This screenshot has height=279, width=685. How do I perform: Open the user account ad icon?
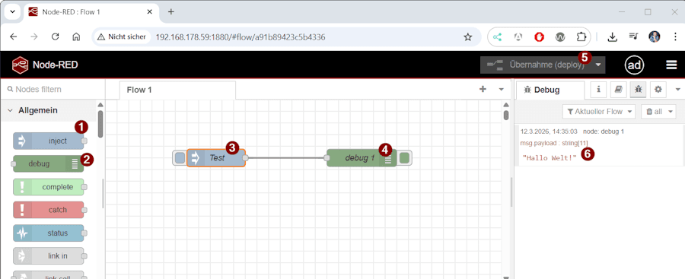pyautogui.click(x=634, y=65)
